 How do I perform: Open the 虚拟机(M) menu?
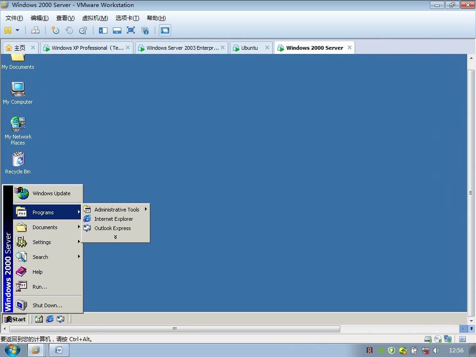[95, 18]
